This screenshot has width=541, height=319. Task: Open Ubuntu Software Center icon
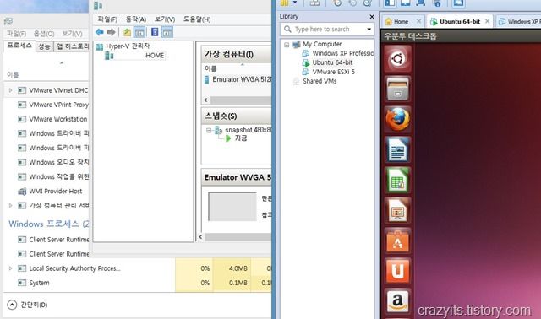pos(397,241)
